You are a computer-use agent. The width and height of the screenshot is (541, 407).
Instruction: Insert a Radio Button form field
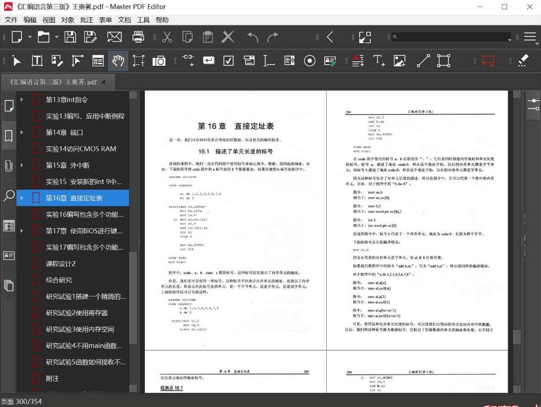pos(309,61)
